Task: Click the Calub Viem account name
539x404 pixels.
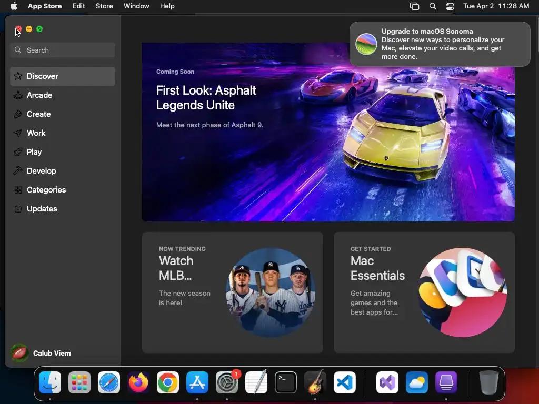Action: (52, 353)
